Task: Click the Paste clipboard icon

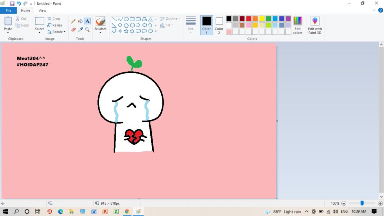Action: tap(8, 21)
